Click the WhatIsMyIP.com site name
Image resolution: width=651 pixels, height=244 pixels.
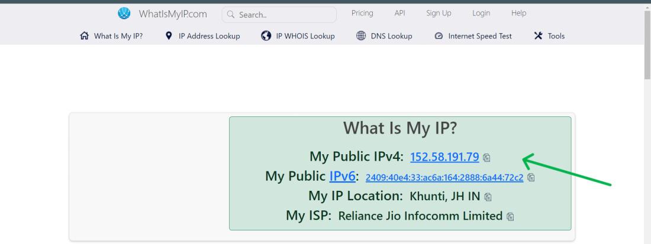click(x=173, y=14)
